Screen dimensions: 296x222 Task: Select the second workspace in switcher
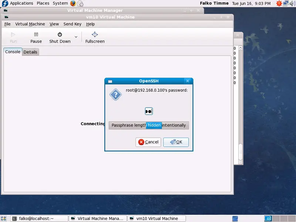point(276,218)
